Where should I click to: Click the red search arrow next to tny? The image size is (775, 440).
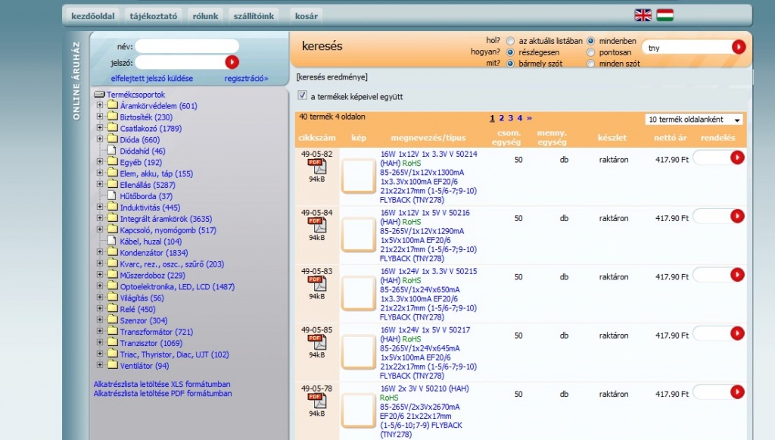(x=739, y=47)
